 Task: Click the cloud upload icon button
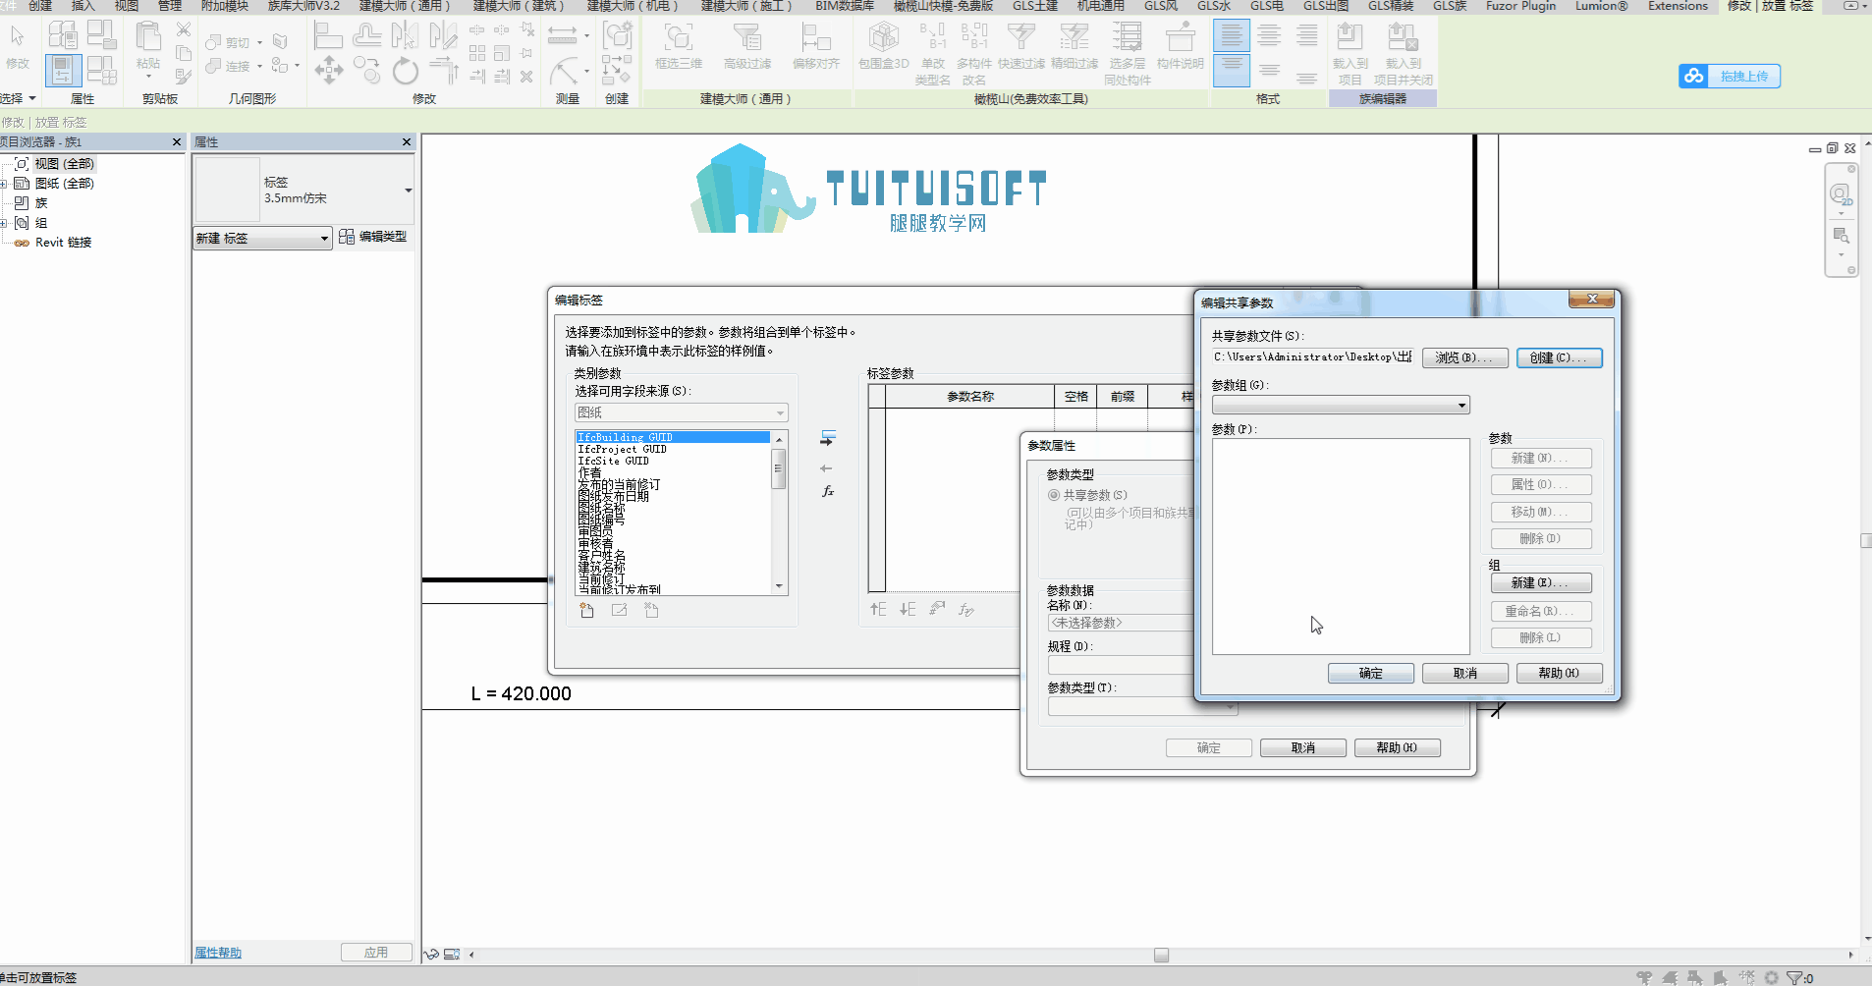(1730, 76)
